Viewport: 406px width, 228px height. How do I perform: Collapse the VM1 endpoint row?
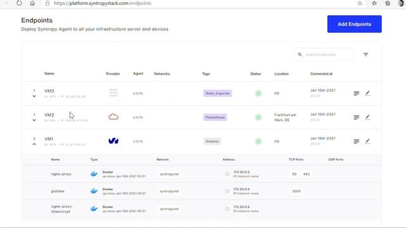[34, 144]
